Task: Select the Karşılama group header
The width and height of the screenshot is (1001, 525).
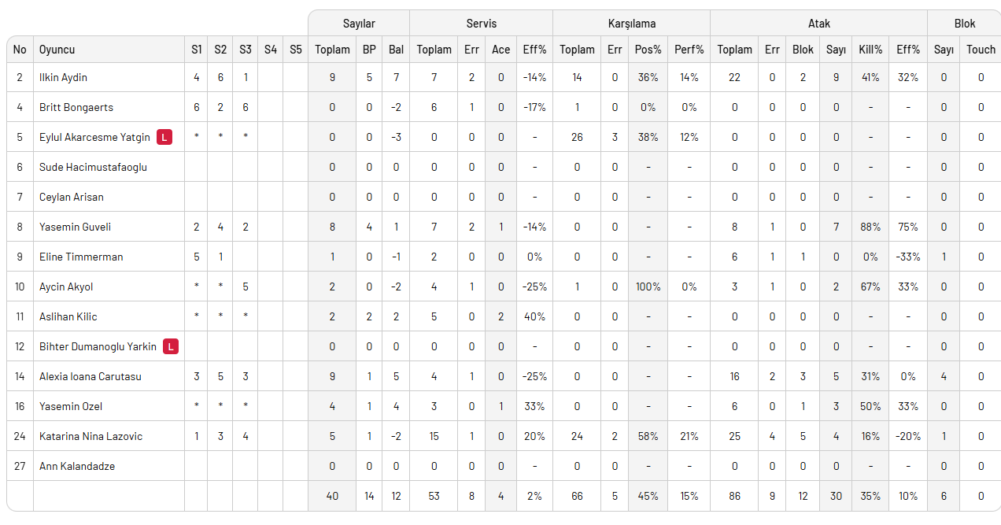Action: click(x=631, y=24)
